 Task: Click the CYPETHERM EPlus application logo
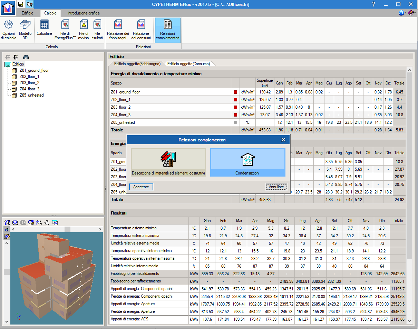pyautogui.click(x=8, y=7)
